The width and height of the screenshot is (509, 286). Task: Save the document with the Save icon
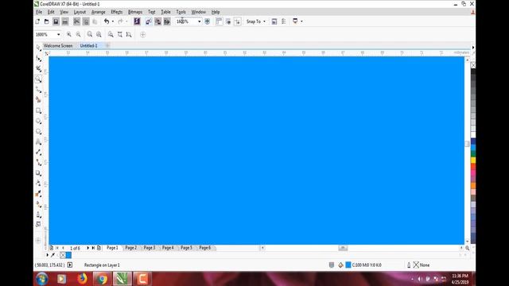tap(56, 21)
